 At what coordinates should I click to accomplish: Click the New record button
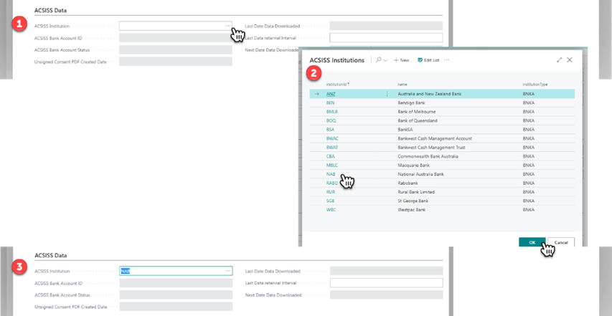[x=402, y=60]
